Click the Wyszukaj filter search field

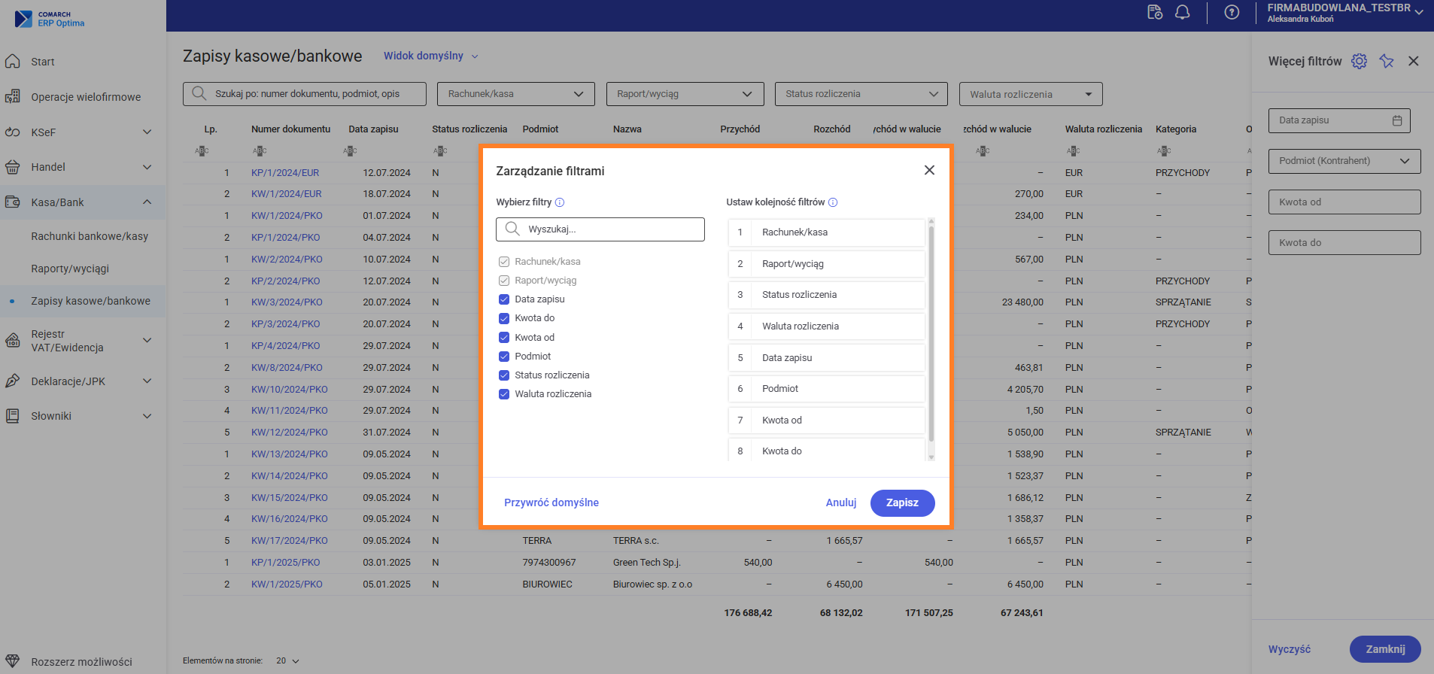pos(600,229)
